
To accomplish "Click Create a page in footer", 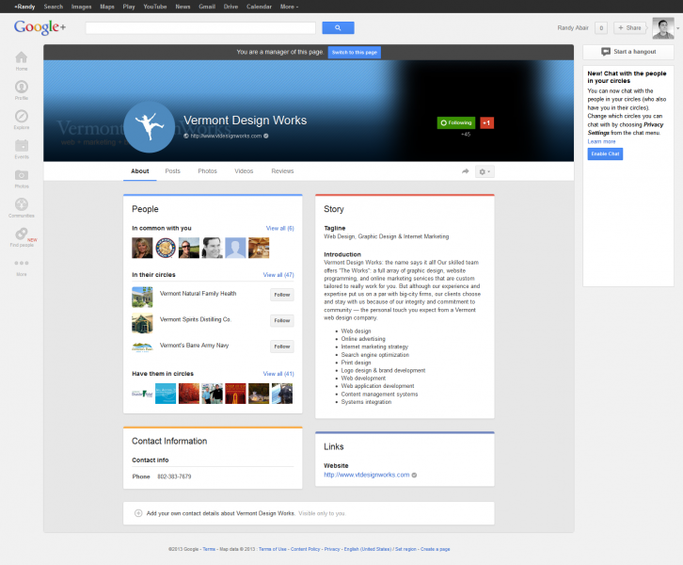I will click(x=436, y=549).
